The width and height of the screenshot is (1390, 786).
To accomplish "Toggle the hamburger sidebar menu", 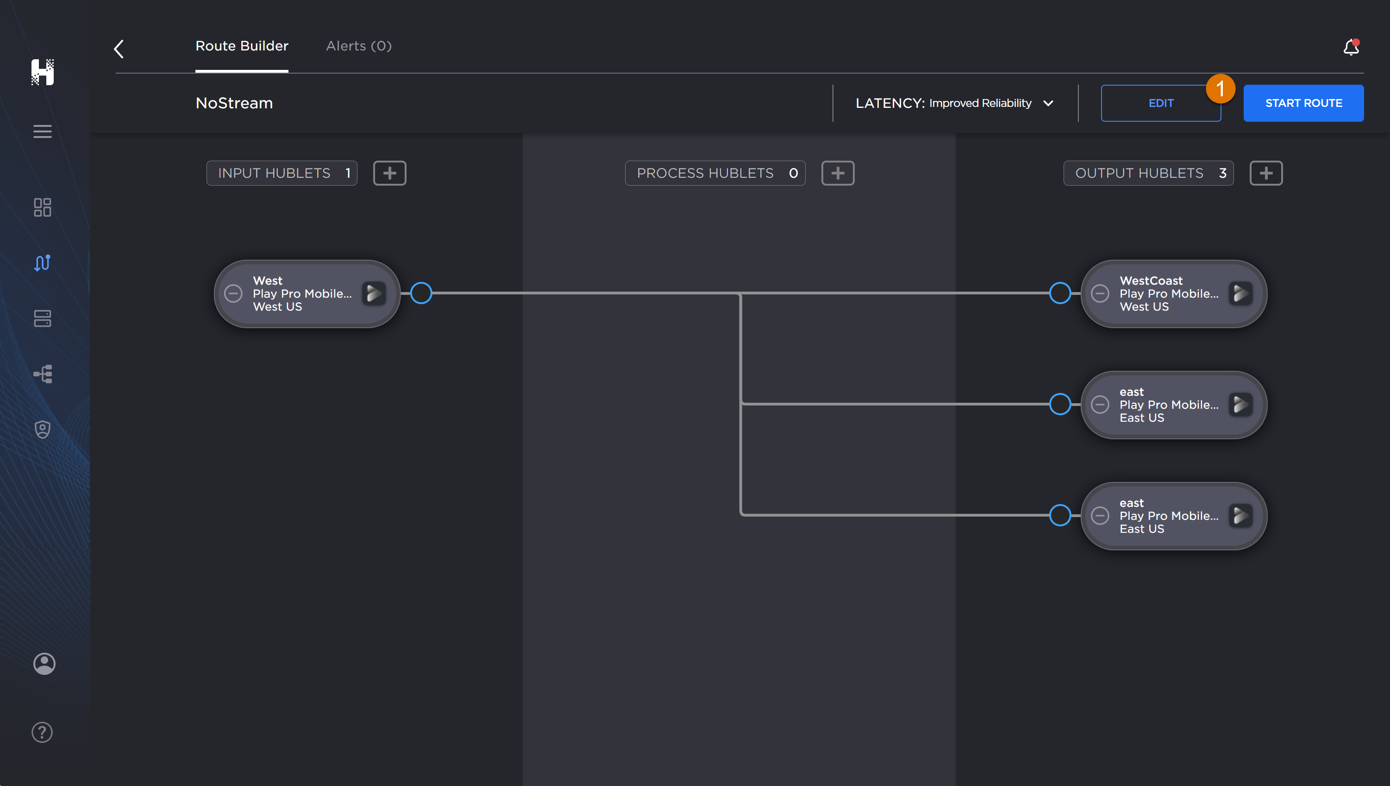I will [42, 131].
